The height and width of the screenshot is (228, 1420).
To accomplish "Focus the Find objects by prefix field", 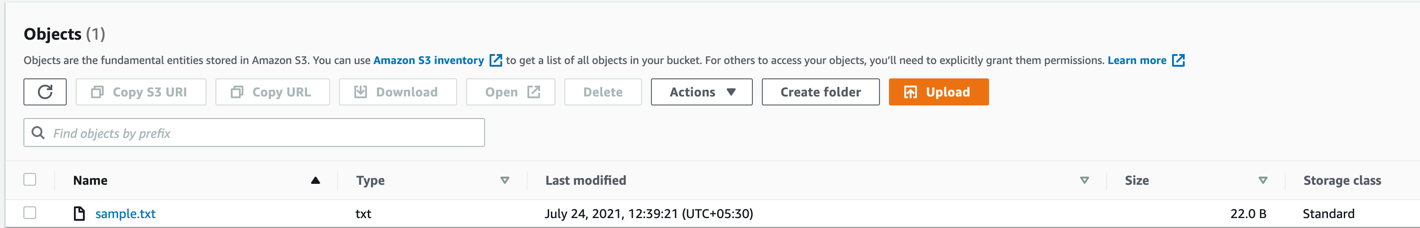I will [265, 133].
